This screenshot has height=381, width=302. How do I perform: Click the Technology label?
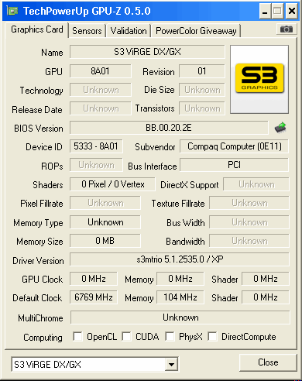41,91
